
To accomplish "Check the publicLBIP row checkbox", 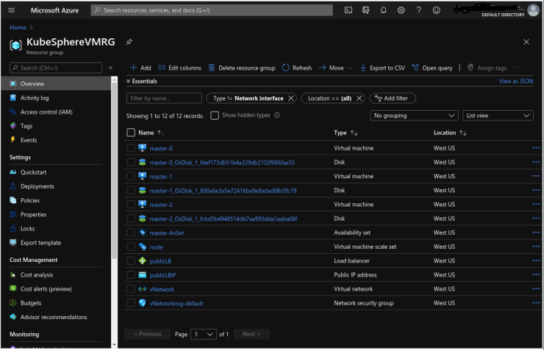I will click(131, 275).
